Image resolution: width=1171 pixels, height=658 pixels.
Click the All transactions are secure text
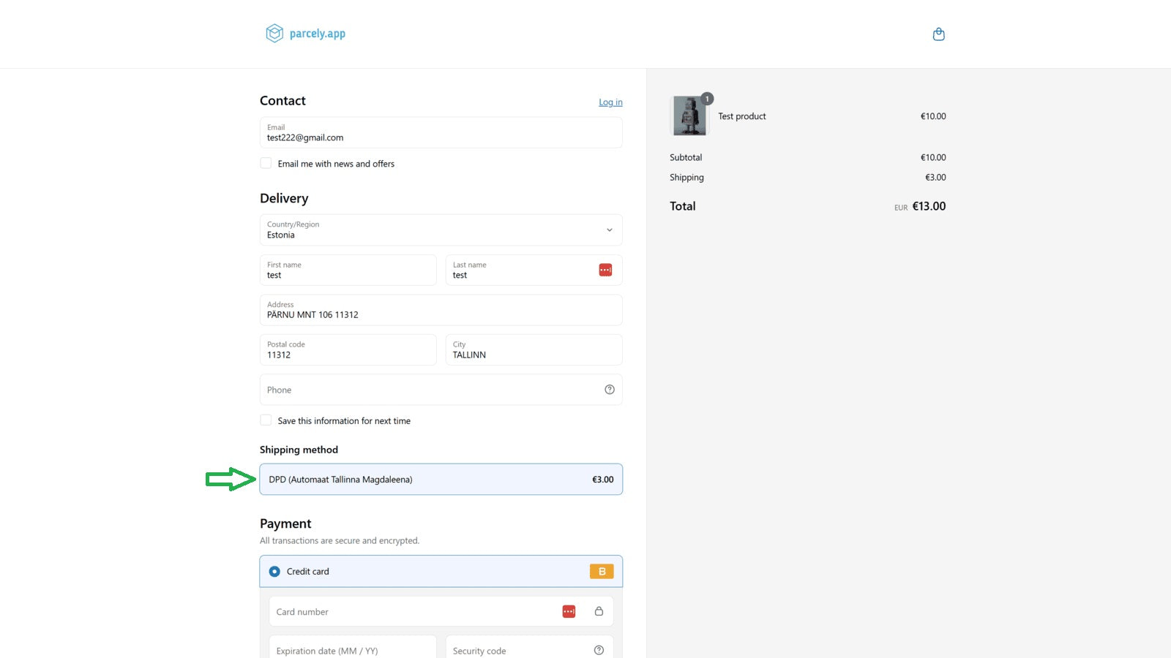click(340, 541)
